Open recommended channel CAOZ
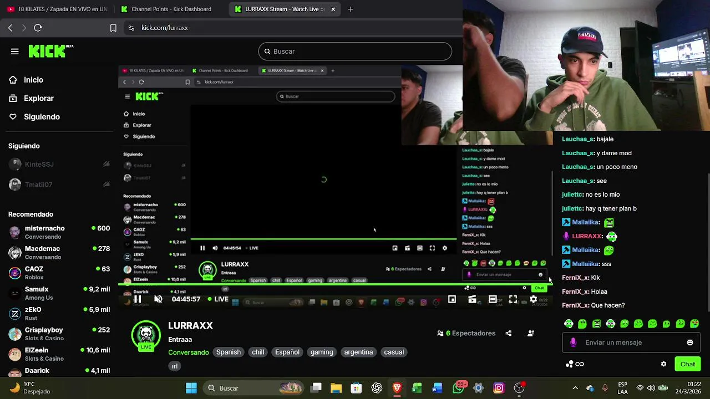 click(x=58, y=273)
